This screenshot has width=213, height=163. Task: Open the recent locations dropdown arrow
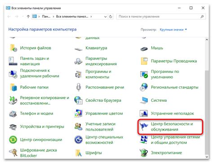[23, 17]
